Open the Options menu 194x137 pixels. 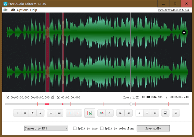point(23,10)
